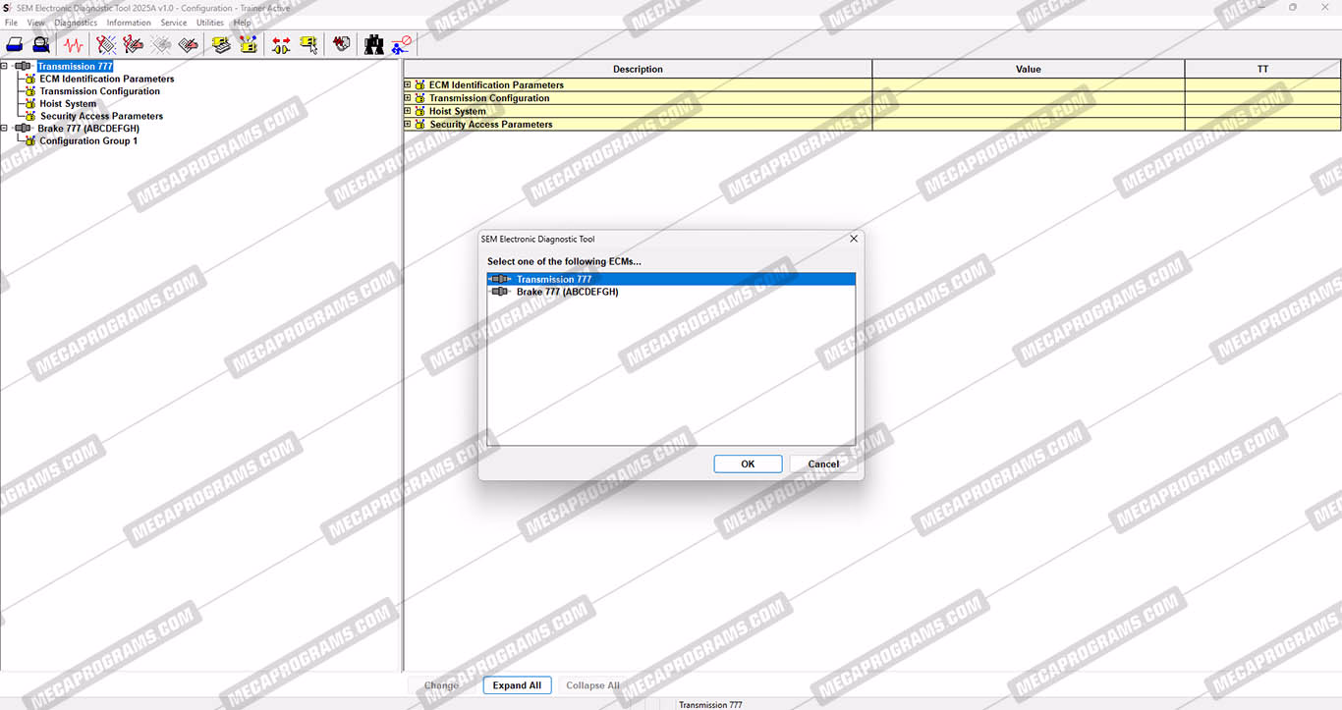Open the Service menu

click(174, 23)
